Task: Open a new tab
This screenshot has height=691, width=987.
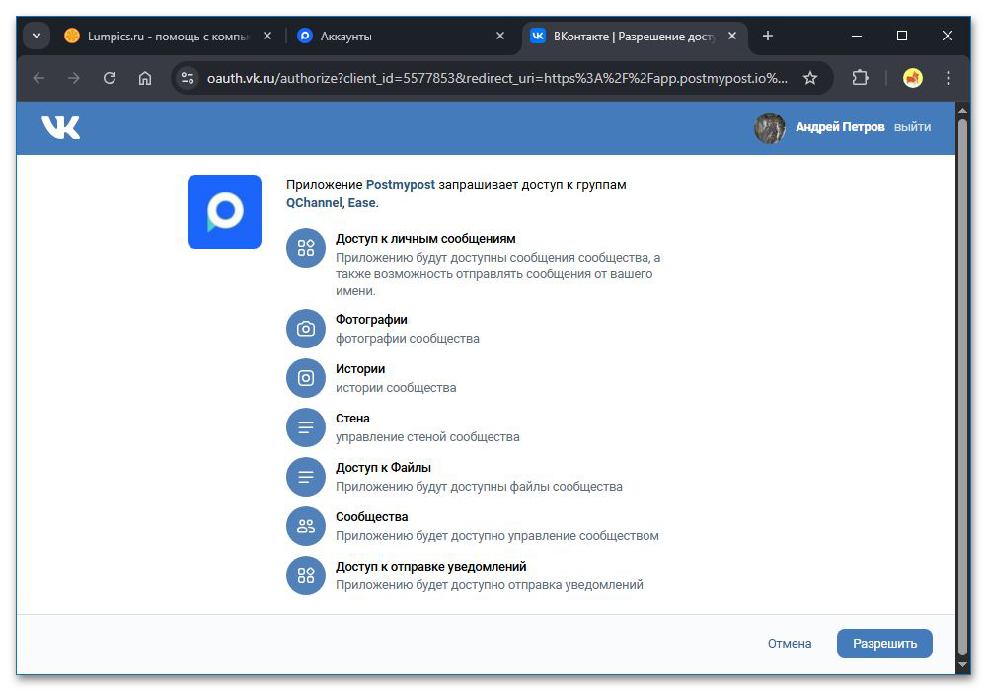Action: (767, 36)
